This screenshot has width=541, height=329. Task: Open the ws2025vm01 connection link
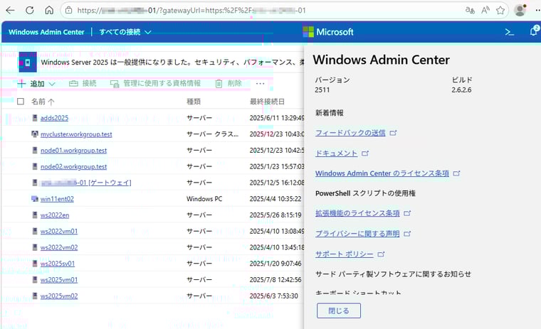tap(59, 280)
